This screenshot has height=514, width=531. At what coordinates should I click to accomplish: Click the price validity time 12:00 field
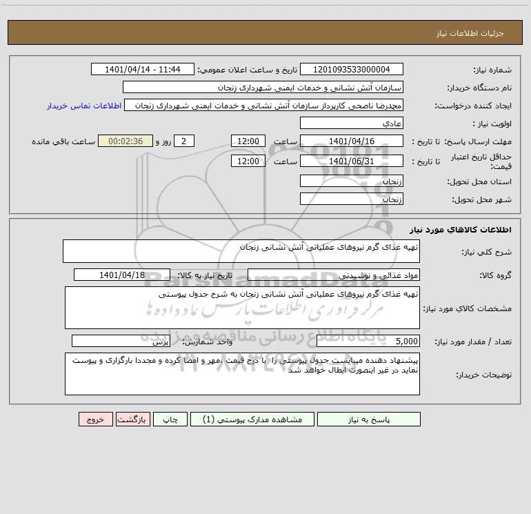248,161
